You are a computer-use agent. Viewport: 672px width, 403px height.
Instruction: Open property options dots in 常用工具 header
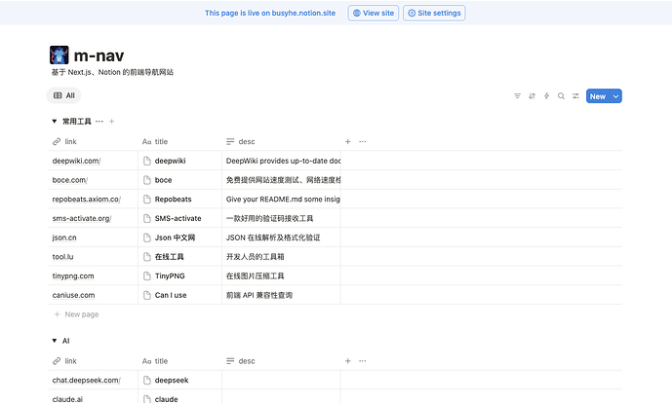363,141
